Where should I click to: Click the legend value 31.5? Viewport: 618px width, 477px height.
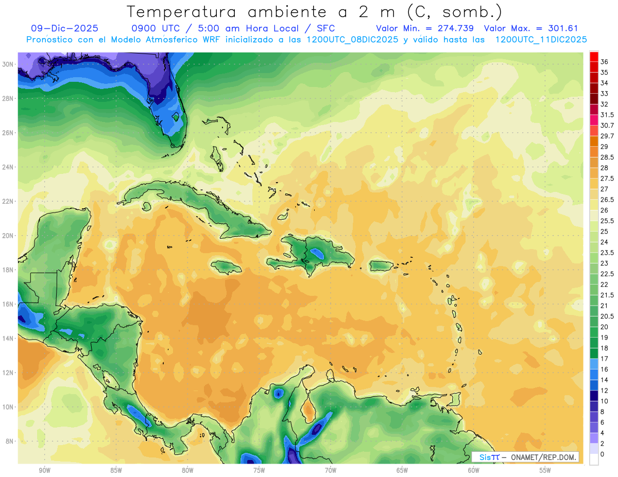(607, 115)
